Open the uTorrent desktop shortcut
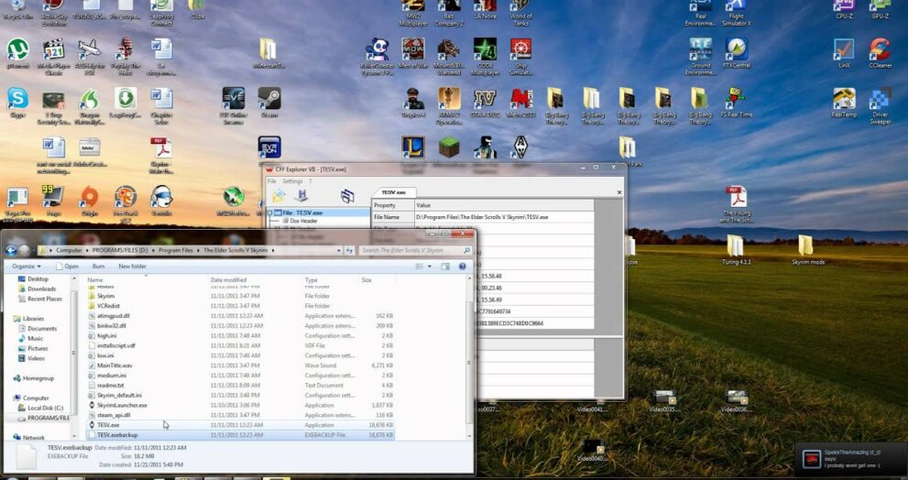The height and width of the screenshot is (480, 908). click(x=17, y=49)
